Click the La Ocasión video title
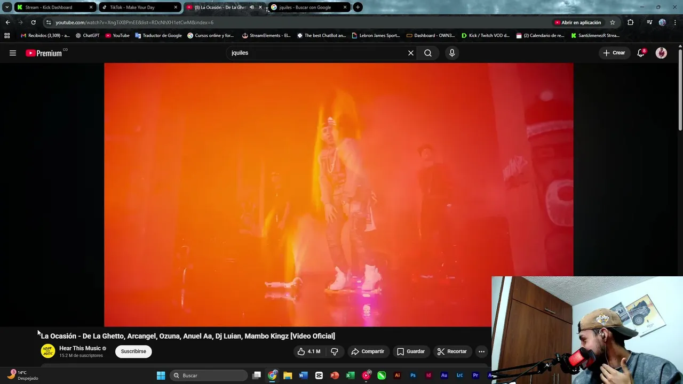683x384 pixels. (188, 336)
